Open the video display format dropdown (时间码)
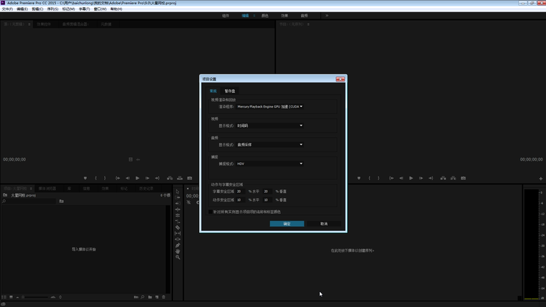The image size is (546, 307). 269,126
